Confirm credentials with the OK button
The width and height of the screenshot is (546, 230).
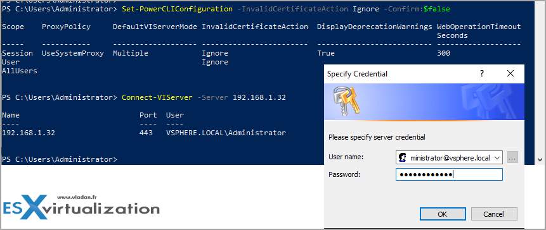[x=443, y=214]
